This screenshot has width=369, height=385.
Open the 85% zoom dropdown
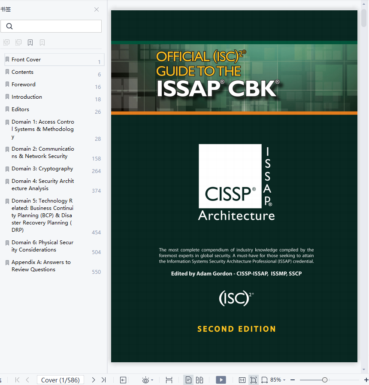pos(278,380)
